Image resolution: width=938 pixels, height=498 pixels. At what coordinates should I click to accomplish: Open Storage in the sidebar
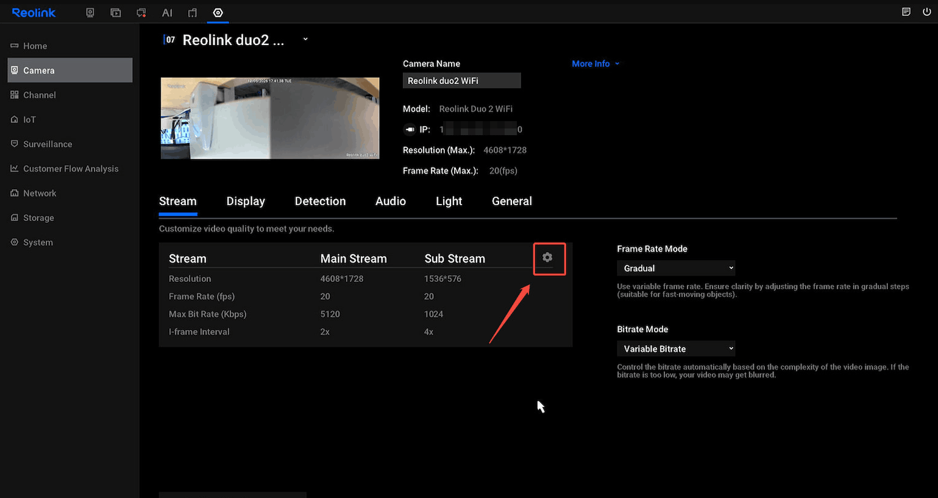(69, 217)
